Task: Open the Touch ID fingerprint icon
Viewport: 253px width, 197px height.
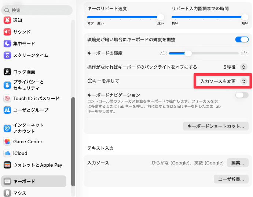Action: point(7,98)
